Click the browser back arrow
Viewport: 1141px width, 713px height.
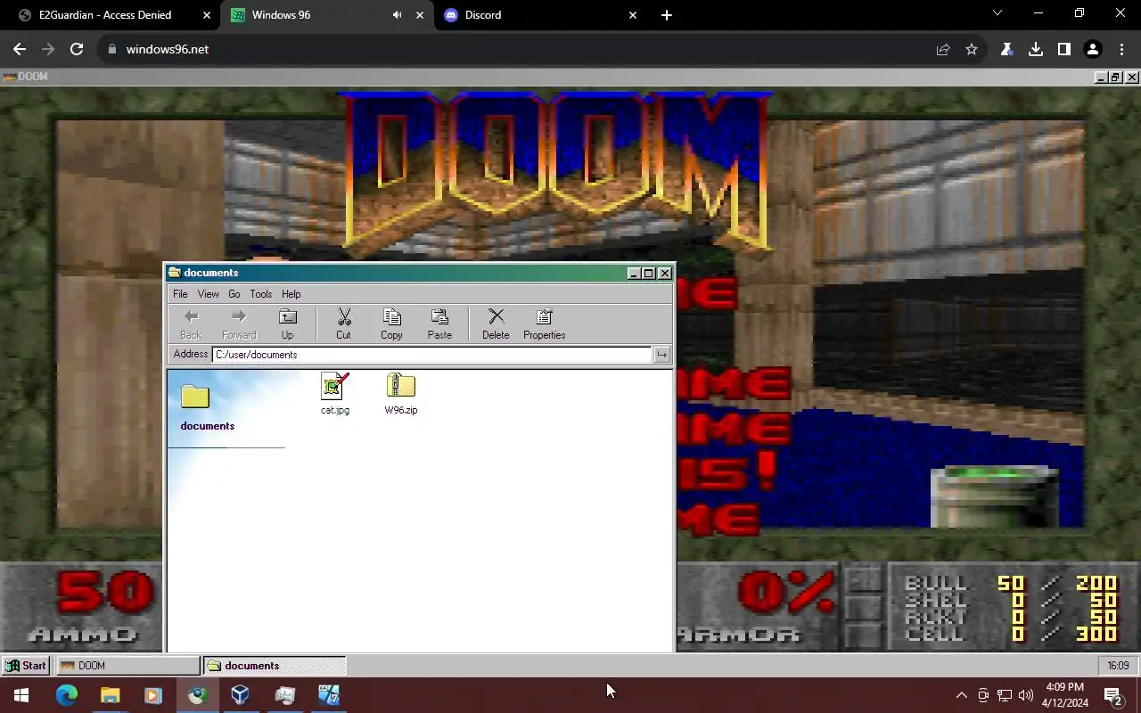pos(20,49)
